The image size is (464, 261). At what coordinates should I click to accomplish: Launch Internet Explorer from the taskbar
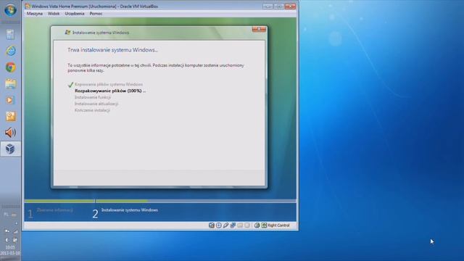(11, 51)
